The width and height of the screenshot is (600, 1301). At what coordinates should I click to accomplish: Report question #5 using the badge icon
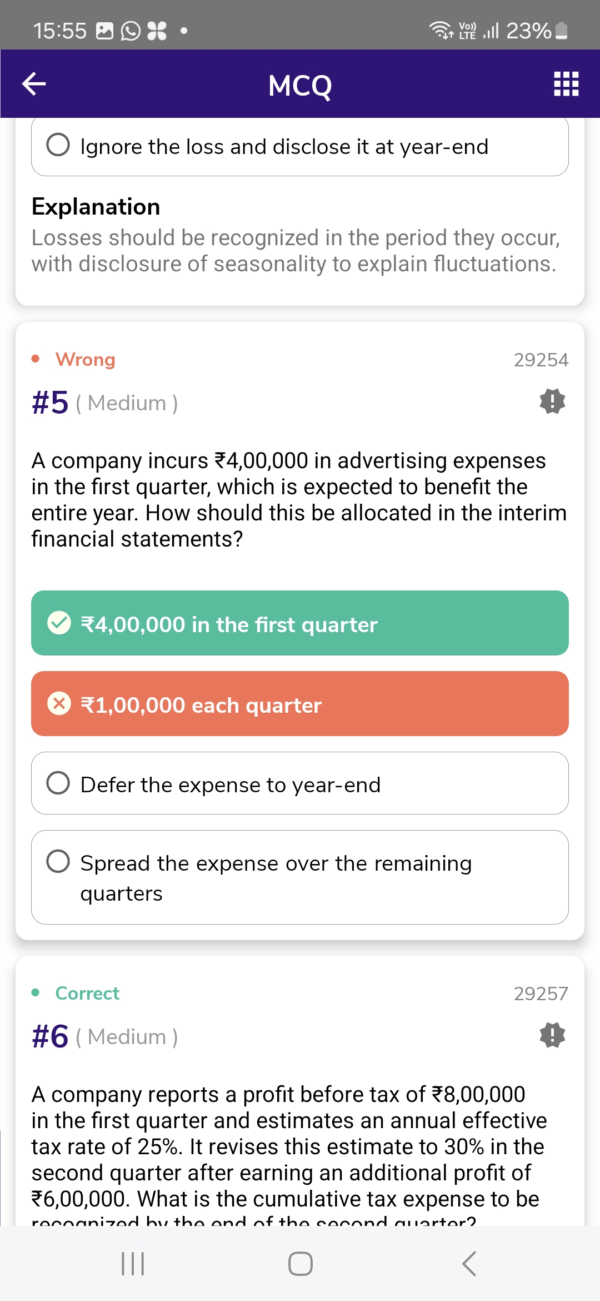pyautogui.click(x=552, y=401)
